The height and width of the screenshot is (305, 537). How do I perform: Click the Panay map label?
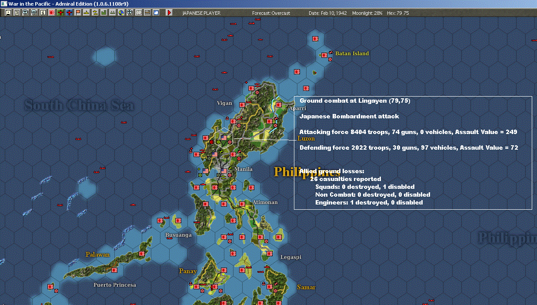tap(188, 271)
